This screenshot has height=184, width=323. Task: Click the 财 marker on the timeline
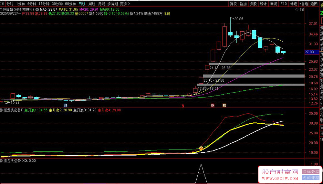[65, 105]
